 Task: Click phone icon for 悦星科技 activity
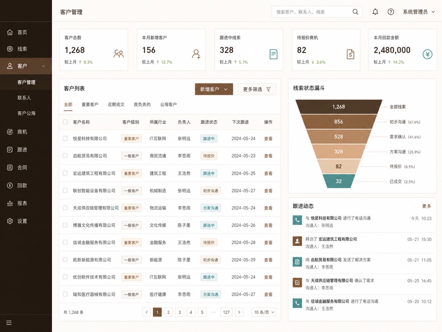[297, 220]
